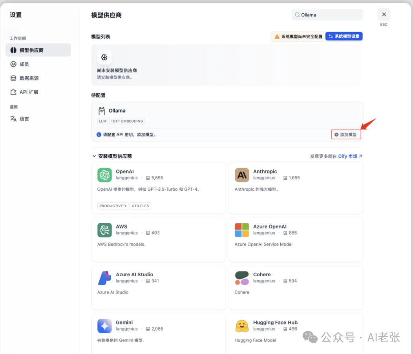The height and width of the screenshot is (354, 413).
Task: Open the Hugging Face Hub card title
Action: (x=275, y=322)
